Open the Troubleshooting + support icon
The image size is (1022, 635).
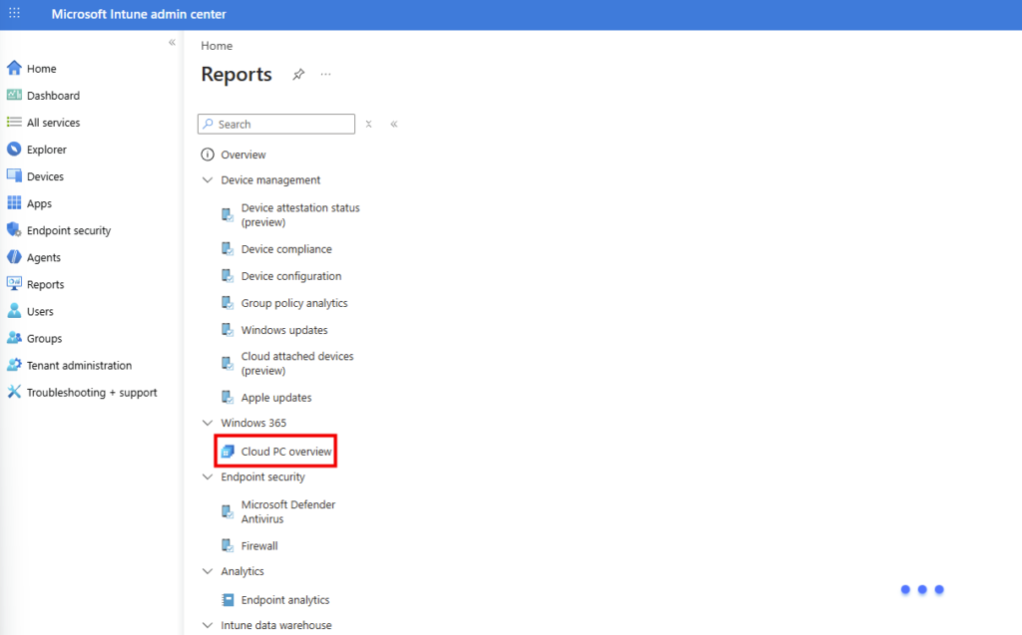14,392
